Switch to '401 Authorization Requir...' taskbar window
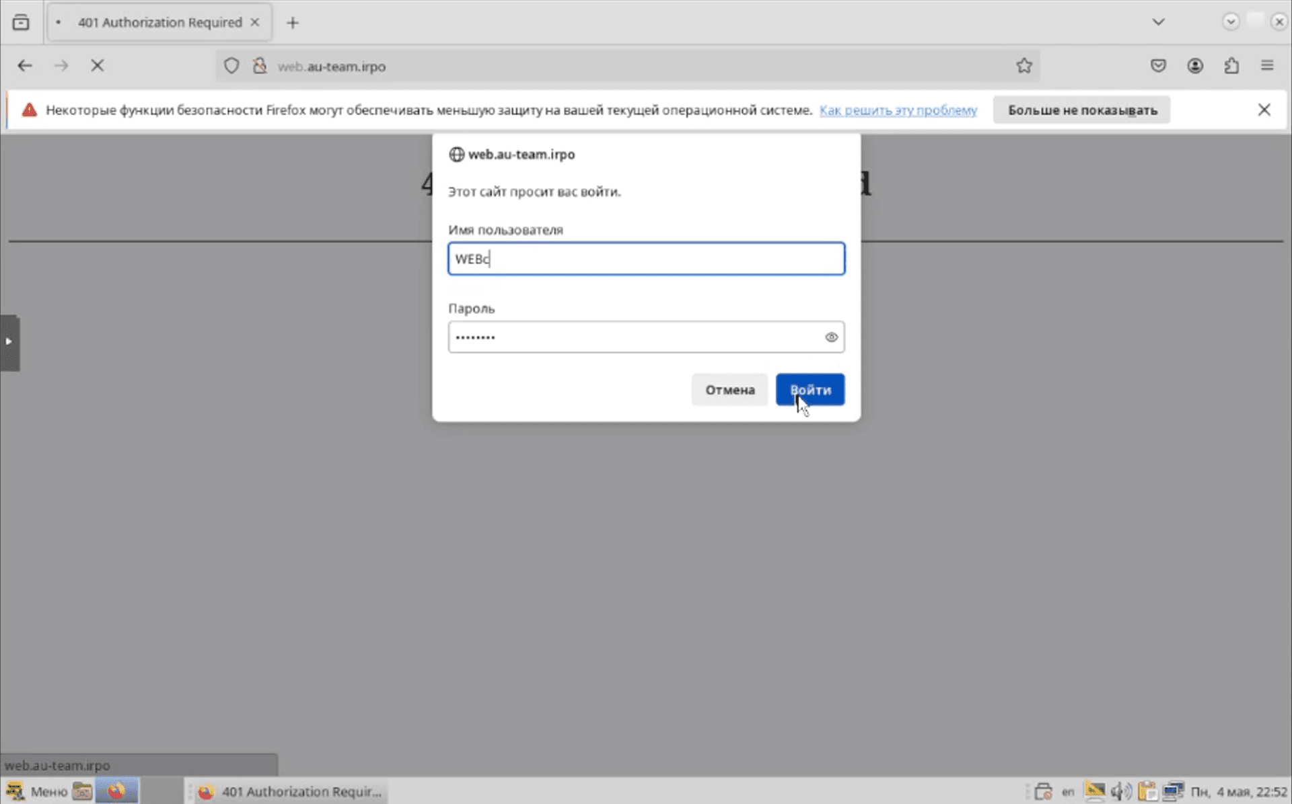Image resolution: width=1292 pixels, height=804 pixels. [x=292, y=791]
